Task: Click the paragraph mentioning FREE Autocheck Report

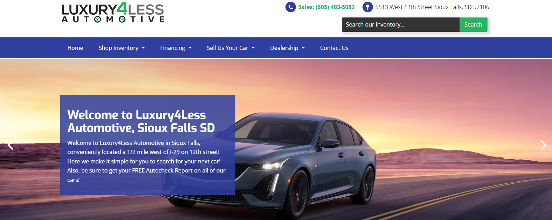Action: [146, 161]
